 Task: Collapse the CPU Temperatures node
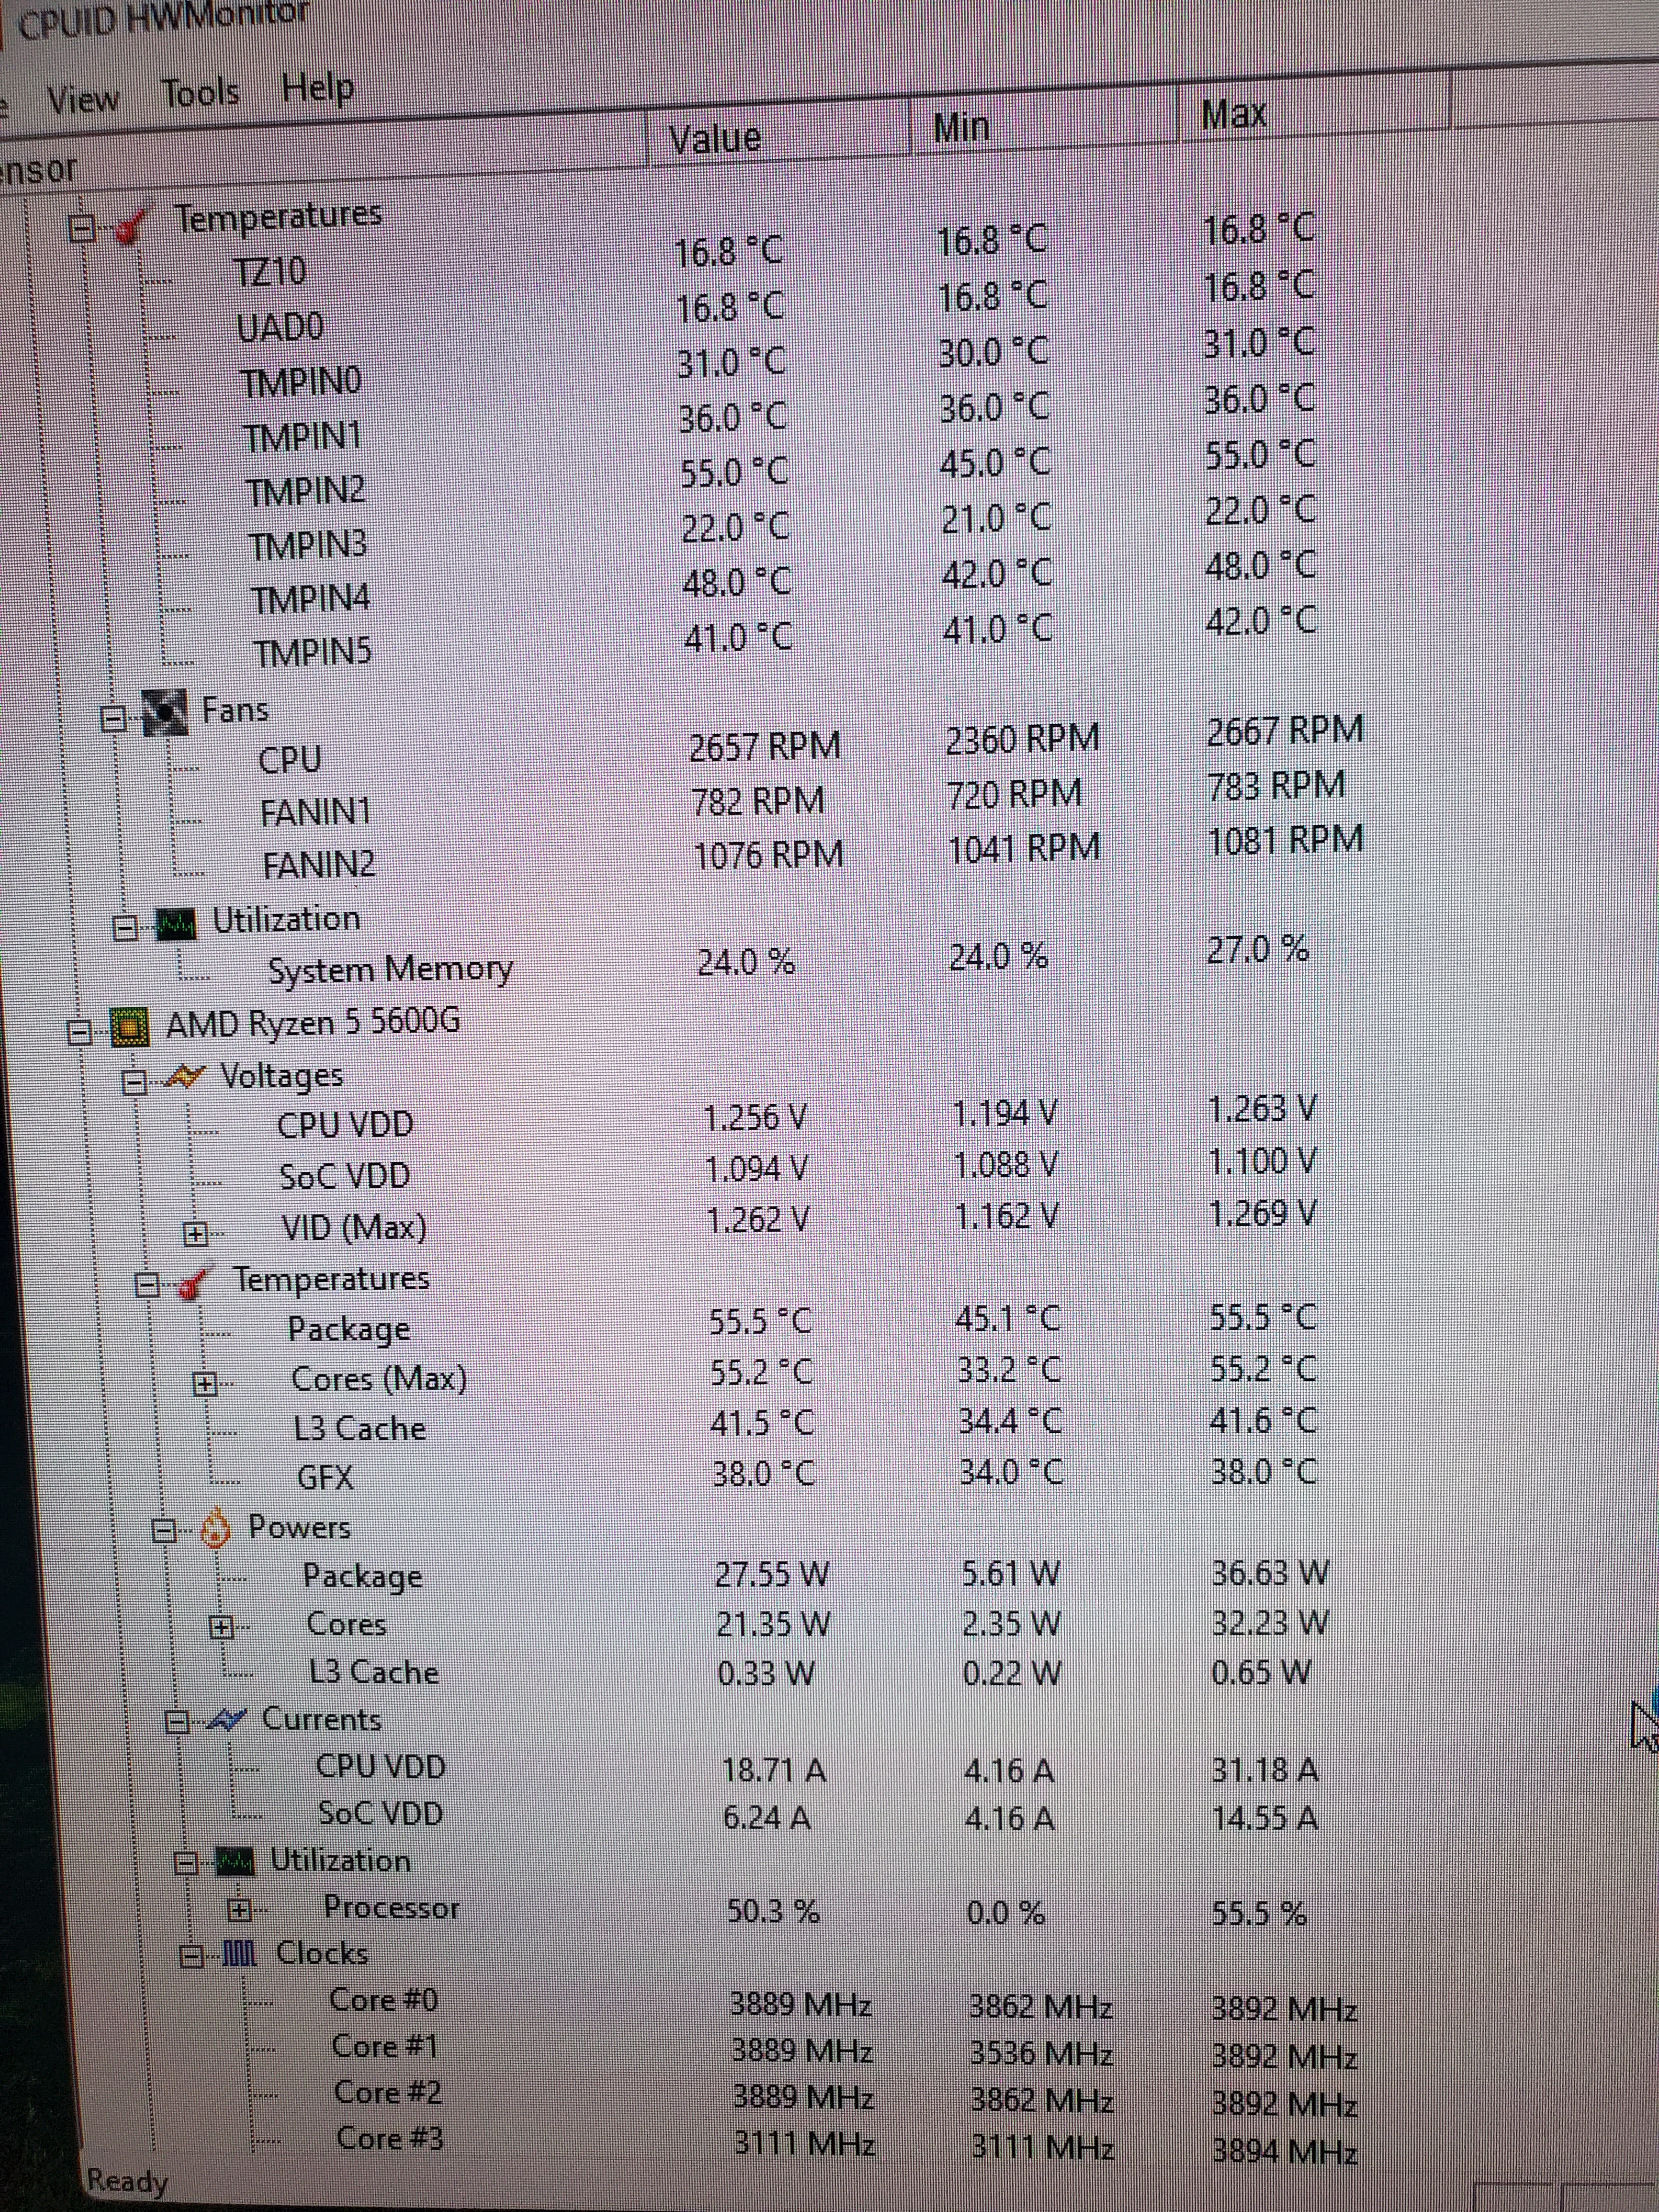pos(148,1284)
